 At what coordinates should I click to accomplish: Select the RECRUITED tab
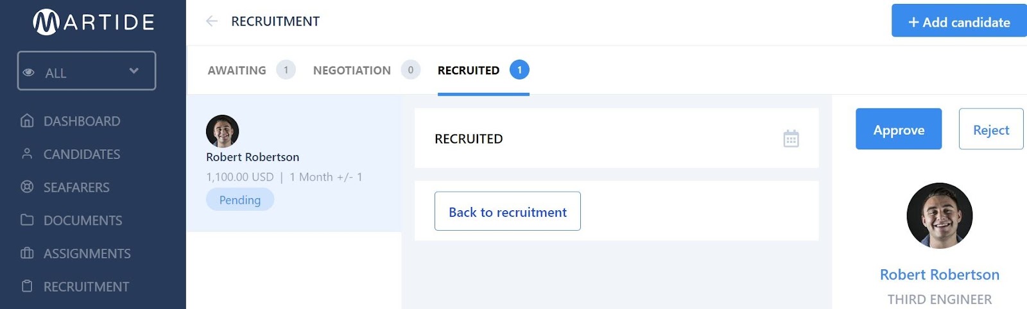pos(469,71)
